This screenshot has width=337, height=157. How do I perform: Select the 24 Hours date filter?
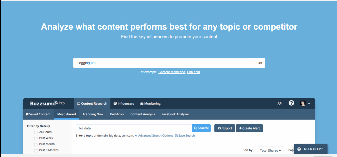tap(36, 132)
